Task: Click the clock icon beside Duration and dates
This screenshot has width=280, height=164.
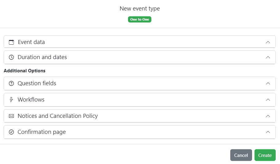Action: [11, 57]
